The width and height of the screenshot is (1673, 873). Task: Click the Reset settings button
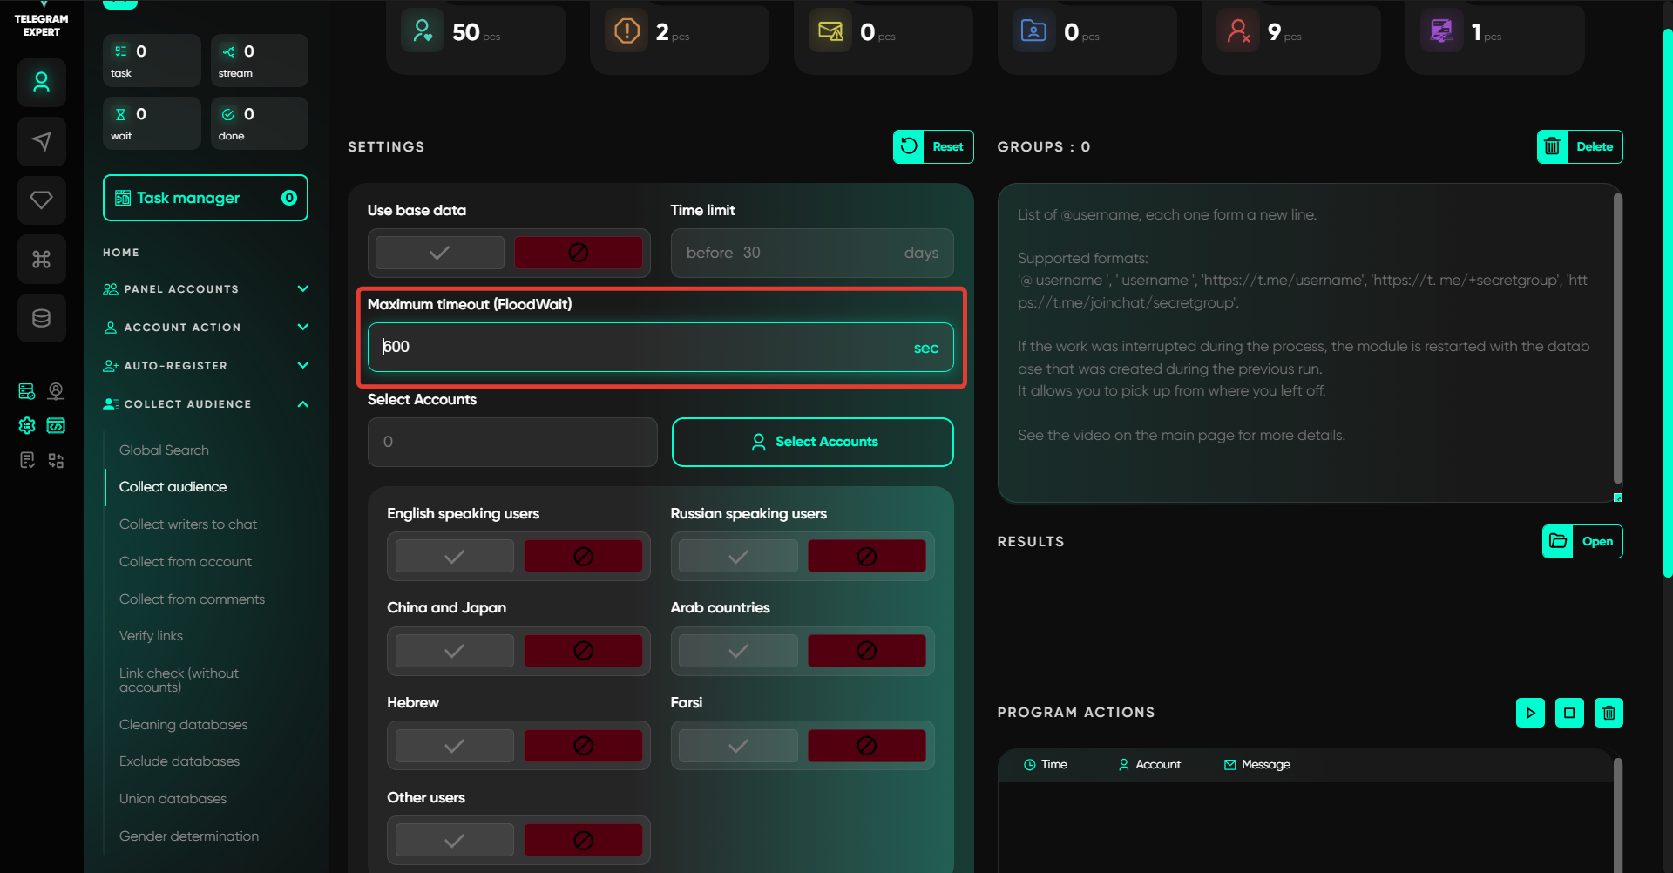tap(933, 147)
